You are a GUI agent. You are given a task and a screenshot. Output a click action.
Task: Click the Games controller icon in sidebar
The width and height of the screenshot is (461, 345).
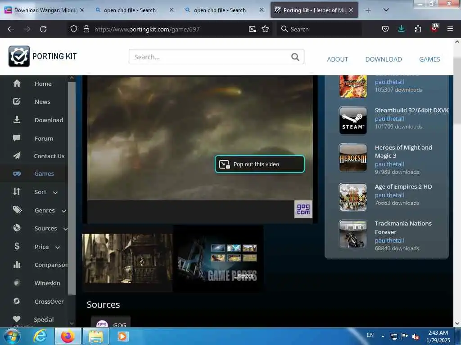pos(17,174)
